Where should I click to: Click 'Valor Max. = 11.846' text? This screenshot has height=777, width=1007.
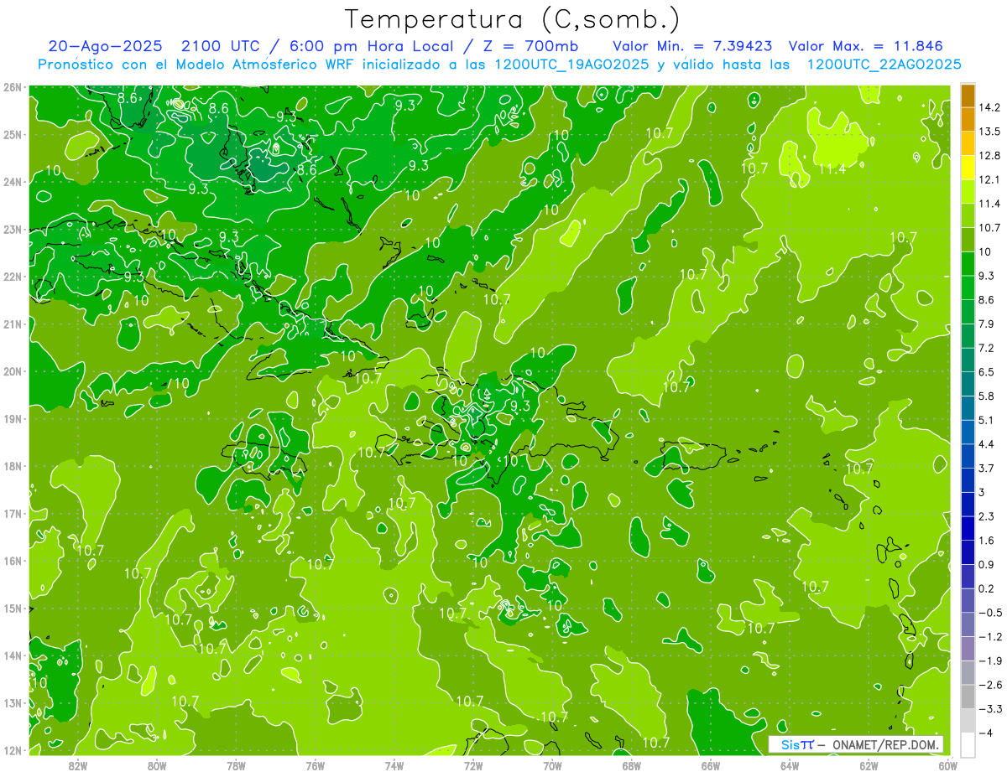coord(866,46)
